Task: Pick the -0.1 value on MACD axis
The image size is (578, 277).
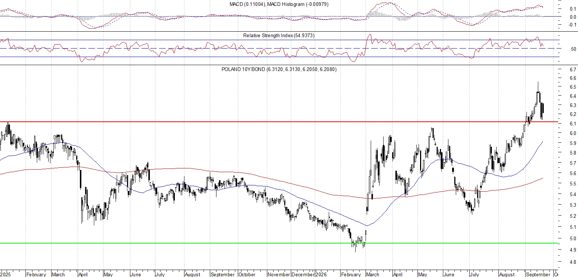Action: 572,25
